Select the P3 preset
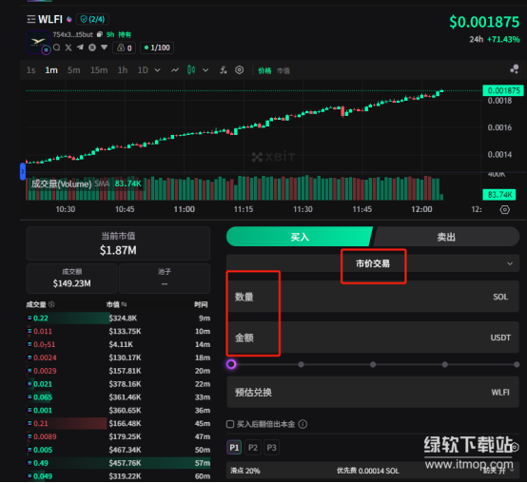This screenshot has height=483, width=527. (271, 448)
